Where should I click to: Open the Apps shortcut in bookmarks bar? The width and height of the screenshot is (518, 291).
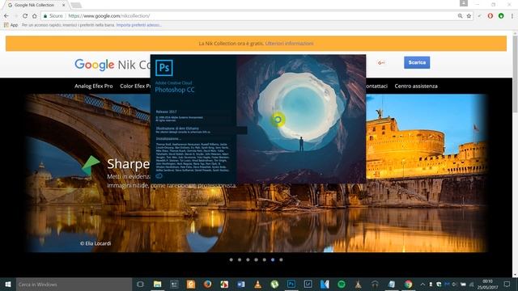point(11,25)
